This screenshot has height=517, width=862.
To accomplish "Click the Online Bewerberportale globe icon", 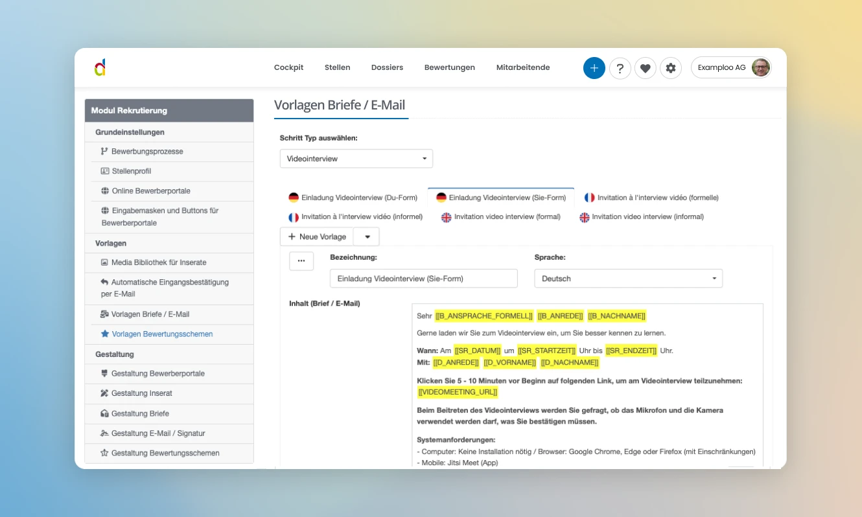I will [105, 191].
